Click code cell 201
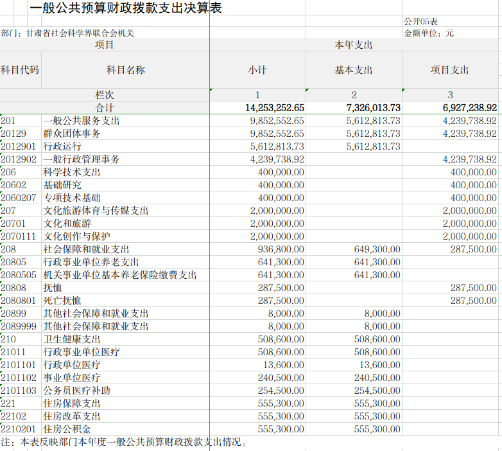 (21, 121)
